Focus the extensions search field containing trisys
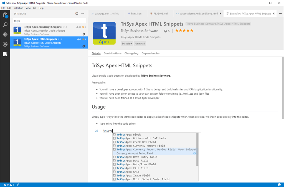Viewport: 284px width, 187px height. point(49,21)
